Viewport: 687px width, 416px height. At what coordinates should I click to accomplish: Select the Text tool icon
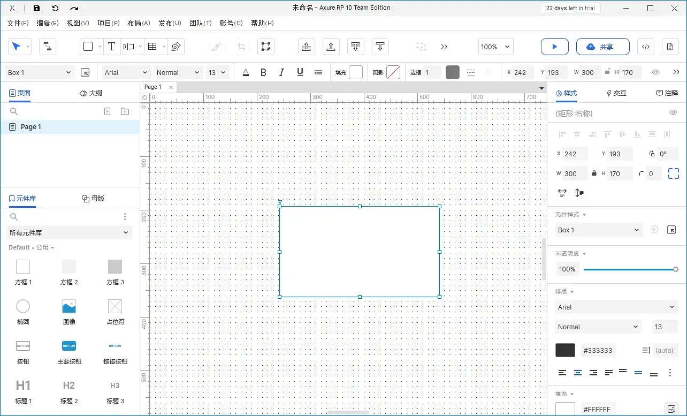pos(111,47)
